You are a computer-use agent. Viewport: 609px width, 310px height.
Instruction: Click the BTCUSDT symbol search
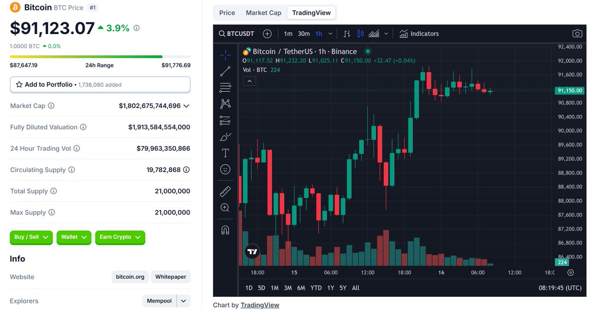click(x=236, y=34)
